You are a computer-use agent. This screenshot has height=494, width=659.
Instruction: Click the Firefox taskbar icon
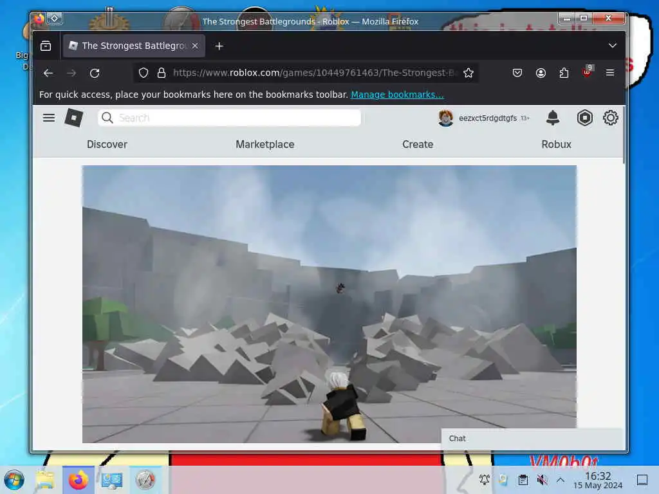point(79,480)
